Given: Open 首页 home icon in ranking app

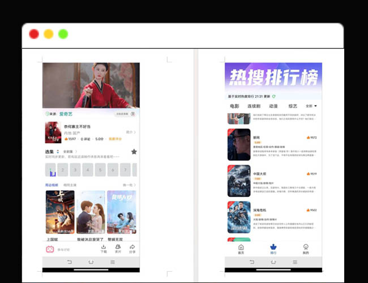Looking at the screenshot, I should click(x=241, y=250).
